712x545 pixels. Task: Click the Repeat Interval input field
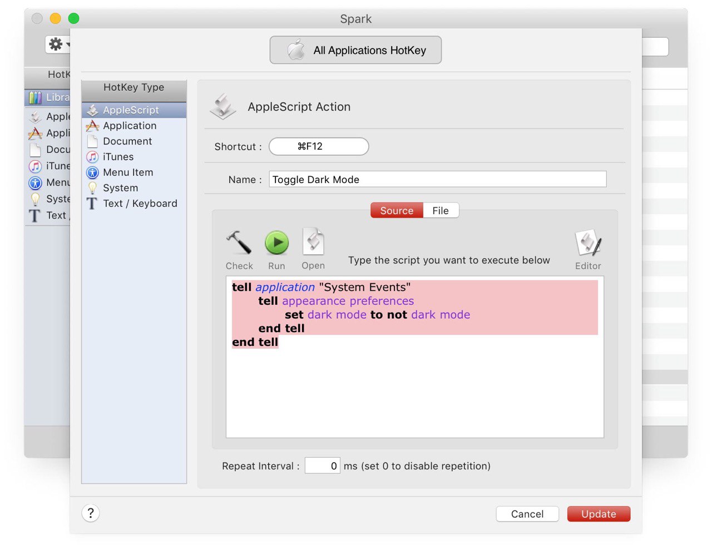pyautogui.click(x=323, y=465)
